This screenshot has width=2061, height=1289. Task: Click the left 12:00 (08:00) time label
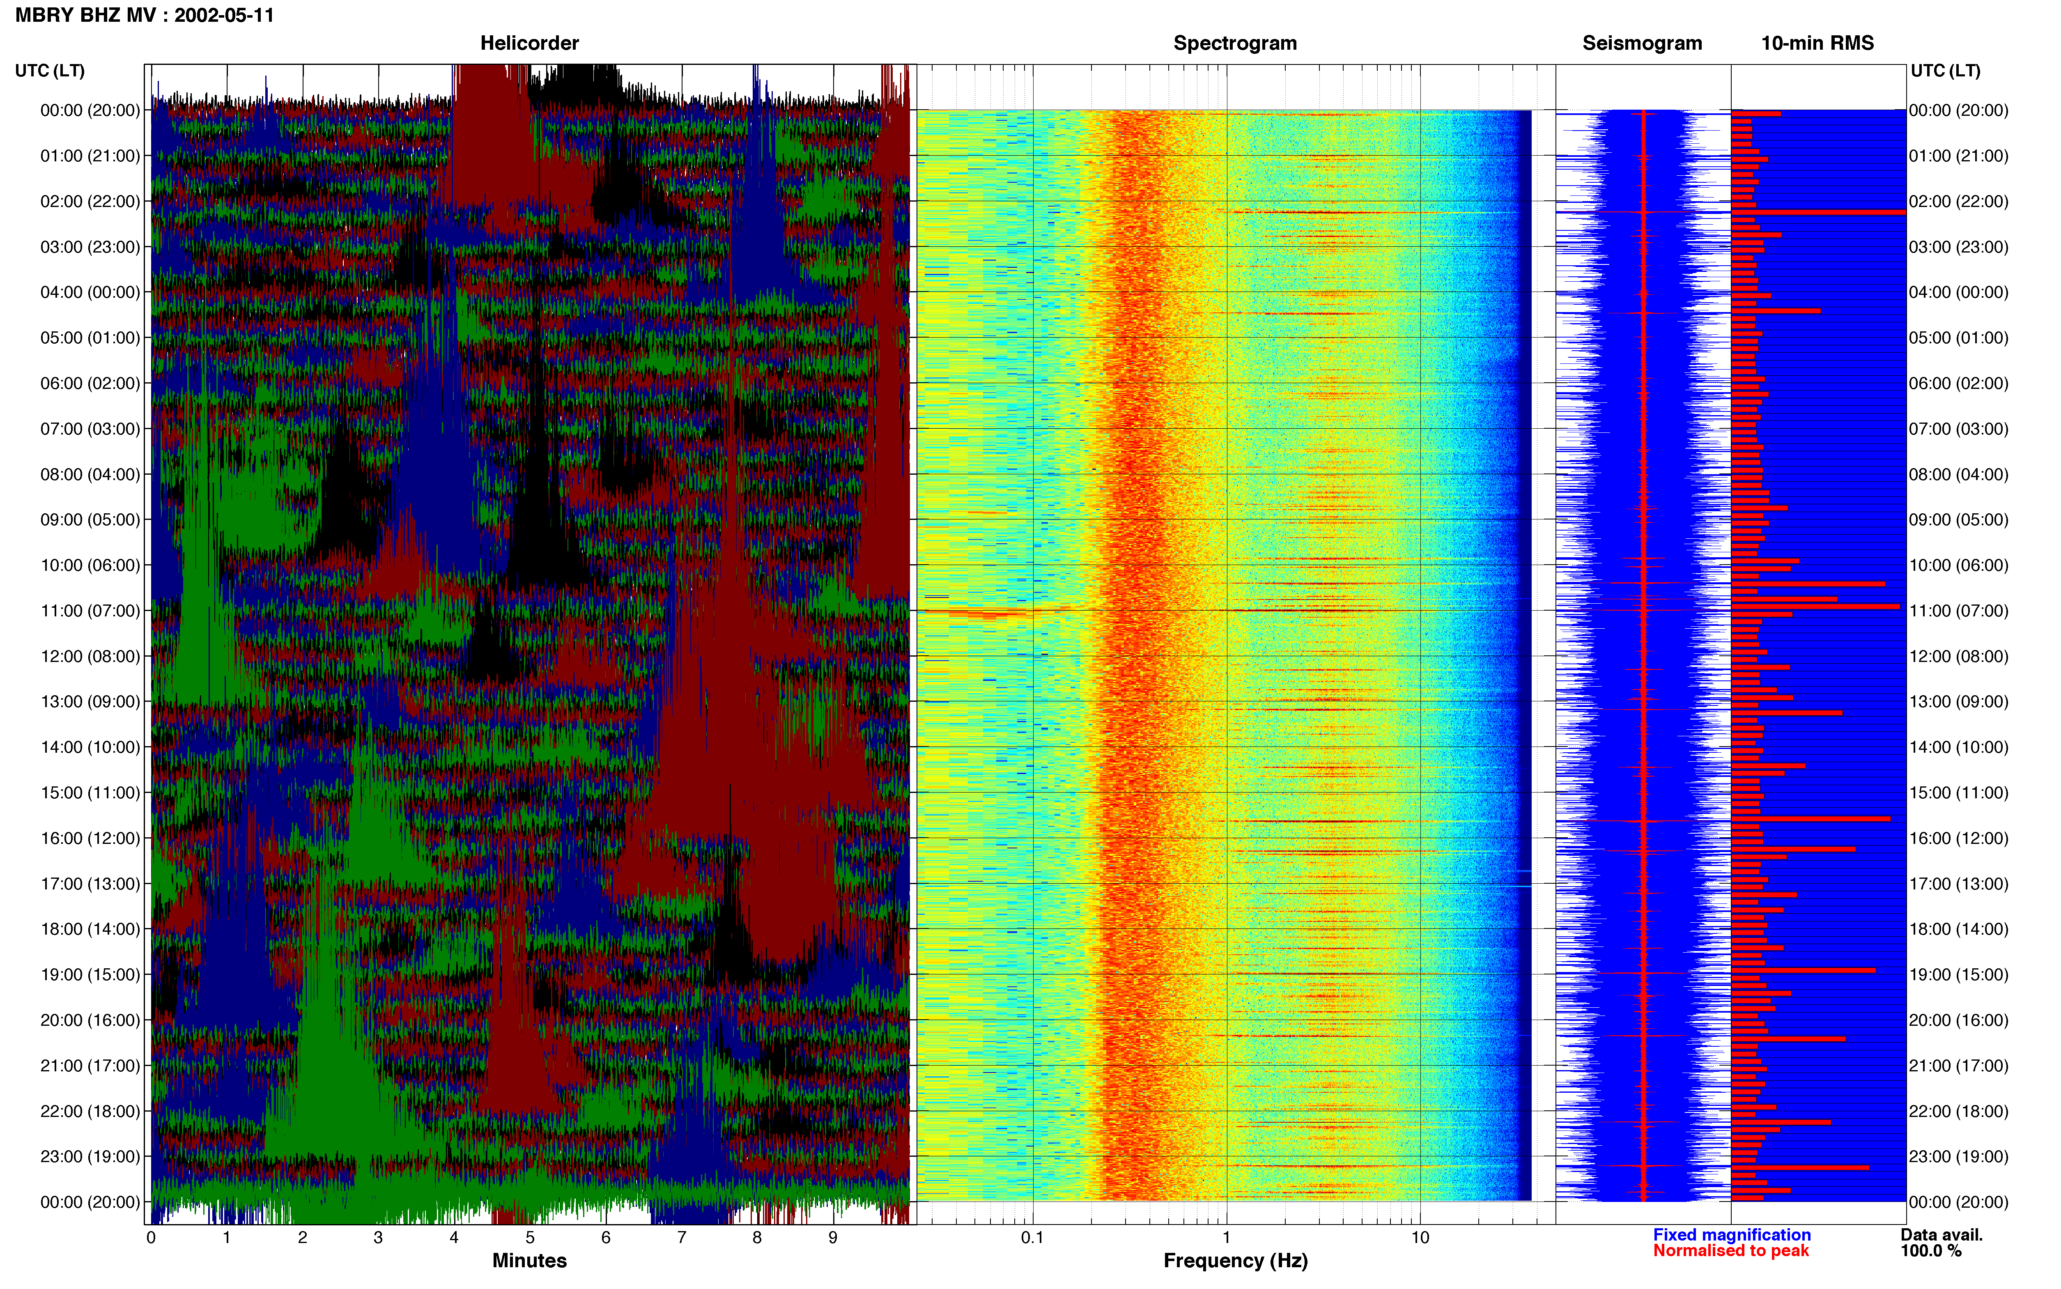point(90,657)
